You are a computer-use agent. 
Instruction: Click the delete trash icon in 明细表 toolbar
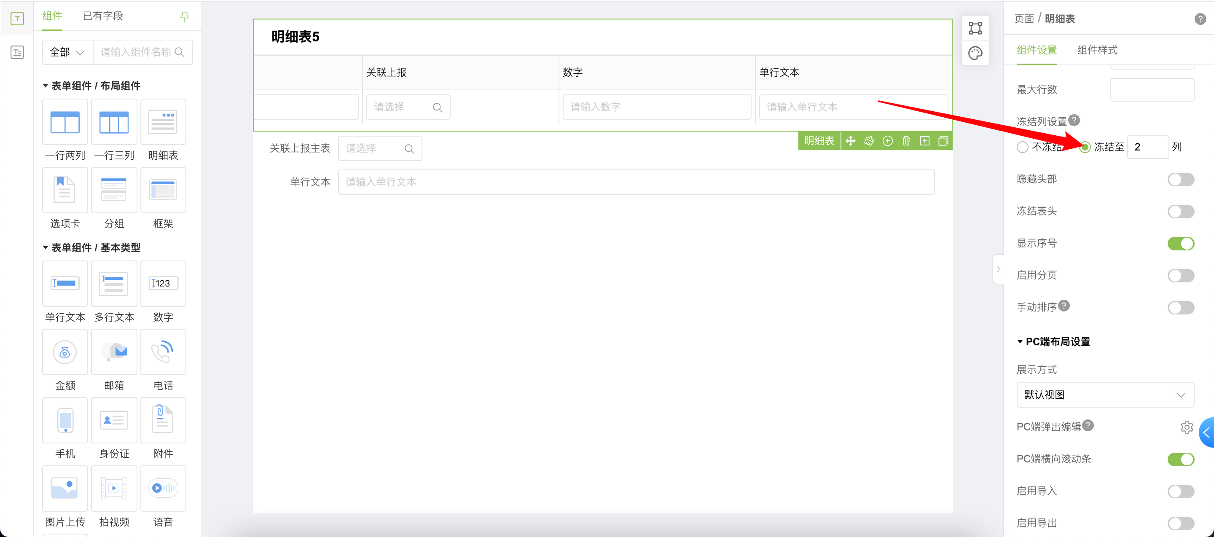pyautogui.click(x=906, y=141)
